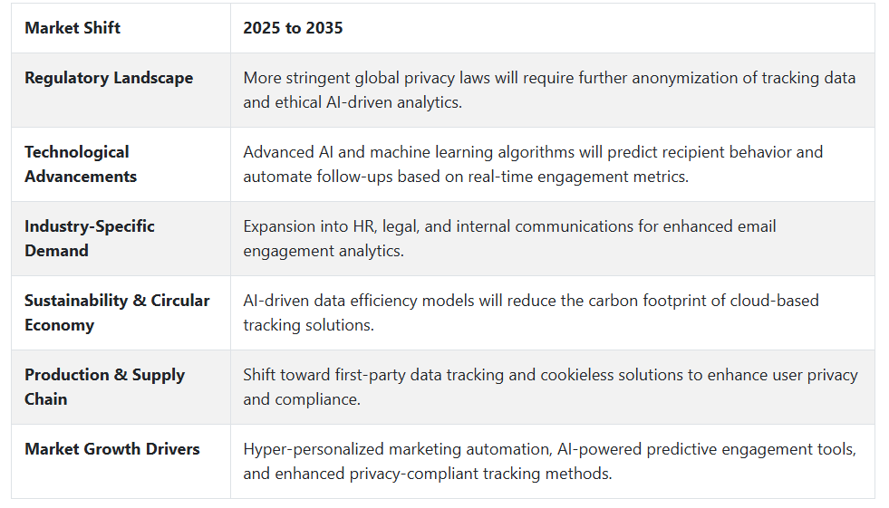Select the '2025 to 2035' column header
This screenshot has height=508, width=889.
[x=293, y=28]
